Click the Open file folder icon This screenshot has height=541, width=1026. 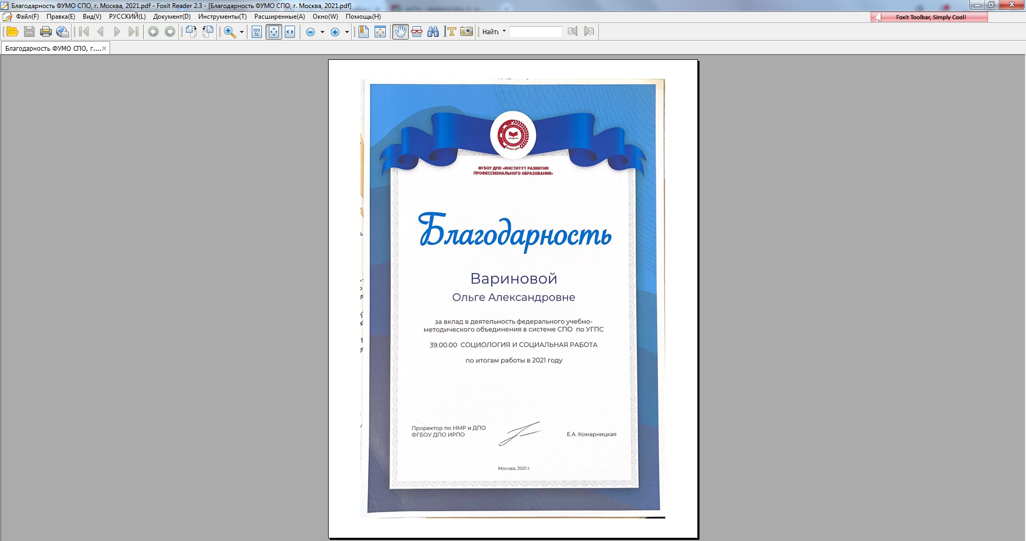12,32
